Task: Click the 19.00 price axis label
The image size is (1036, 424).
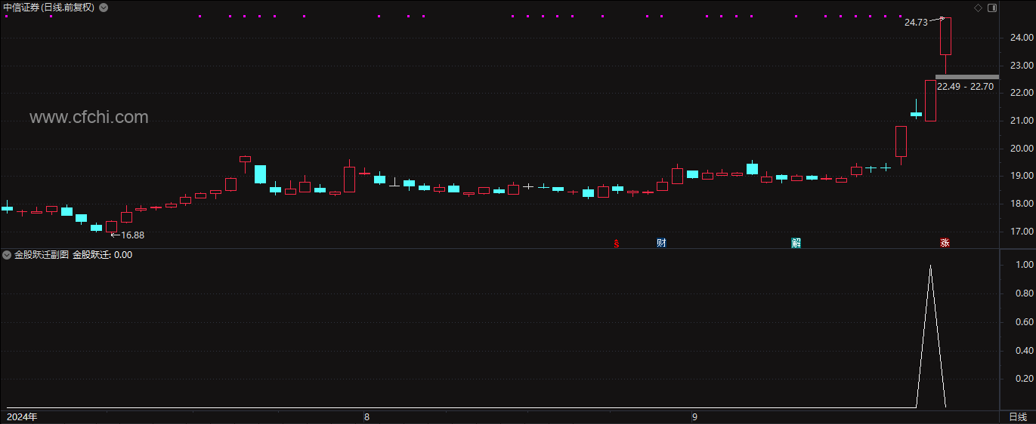Action: pos(1021,176)
